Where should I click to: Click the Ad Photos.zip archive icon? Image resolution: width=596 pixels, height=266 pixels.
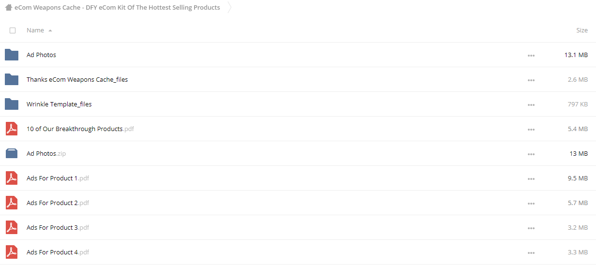[12, 153]
